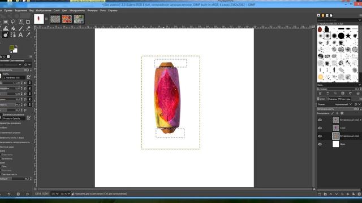Edit the Hardness 050 brush
This screenshot has height=203, width=362.
coord(29,77)
